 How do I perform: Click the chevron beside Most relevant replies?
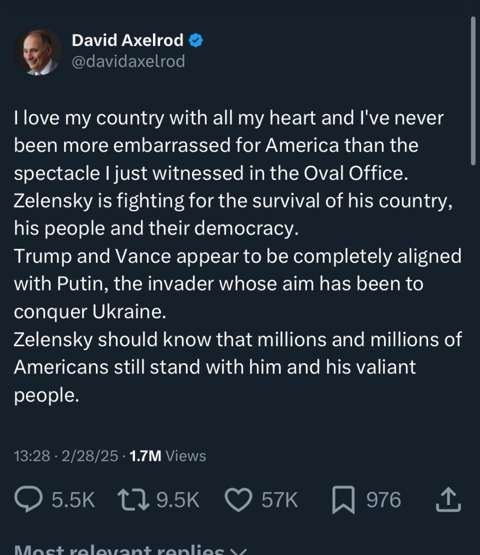(x=236, y=551)
